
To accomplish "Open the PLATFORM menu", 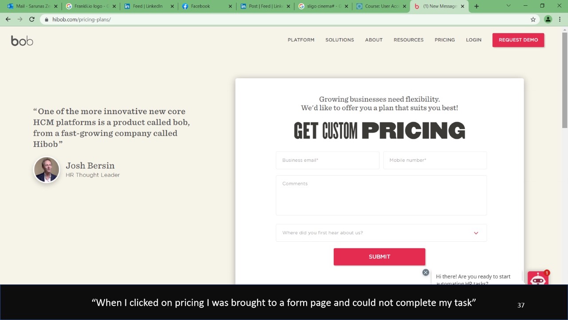I will 301,40.
